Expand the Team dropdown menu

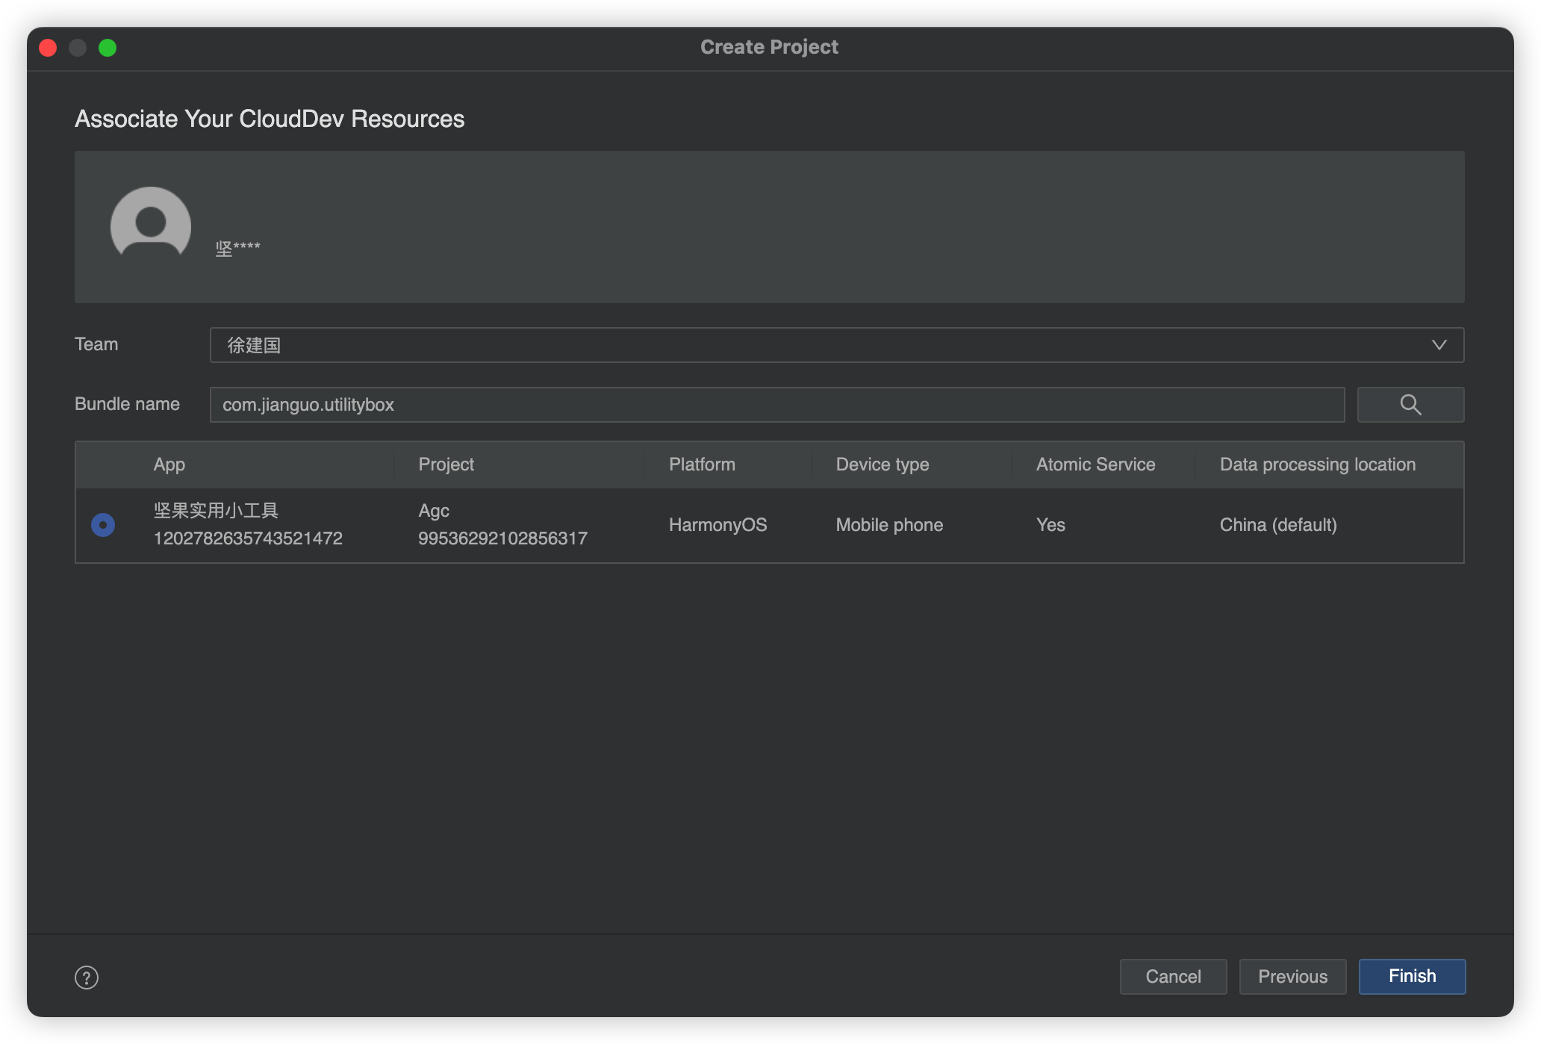[1439, 344]
